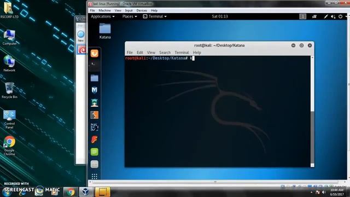Open terminal window File menu

pos(130,53)
